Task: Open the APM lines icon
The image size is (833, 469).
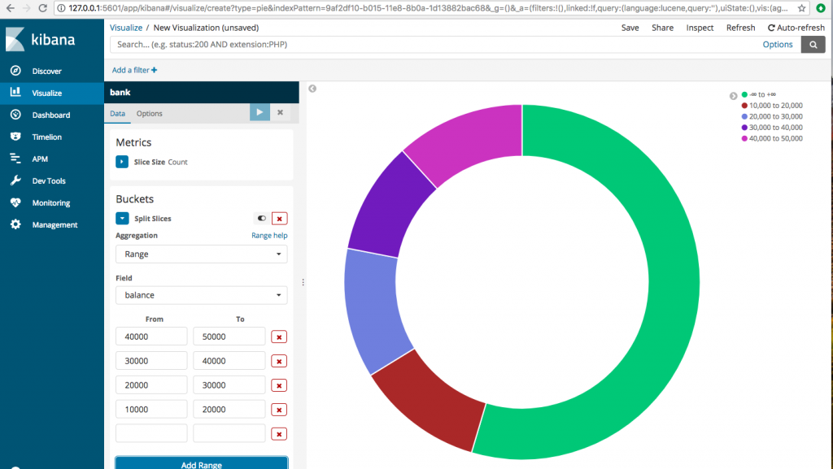Action: pyautogui.click(x=16, y=159)
